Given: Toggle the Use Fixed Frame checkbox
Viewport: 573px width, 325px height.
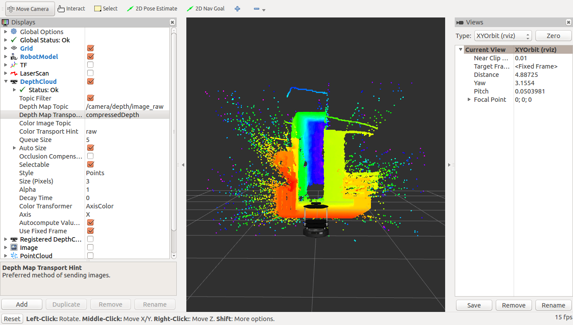Looking at the screenshot, I should (90, 231).
